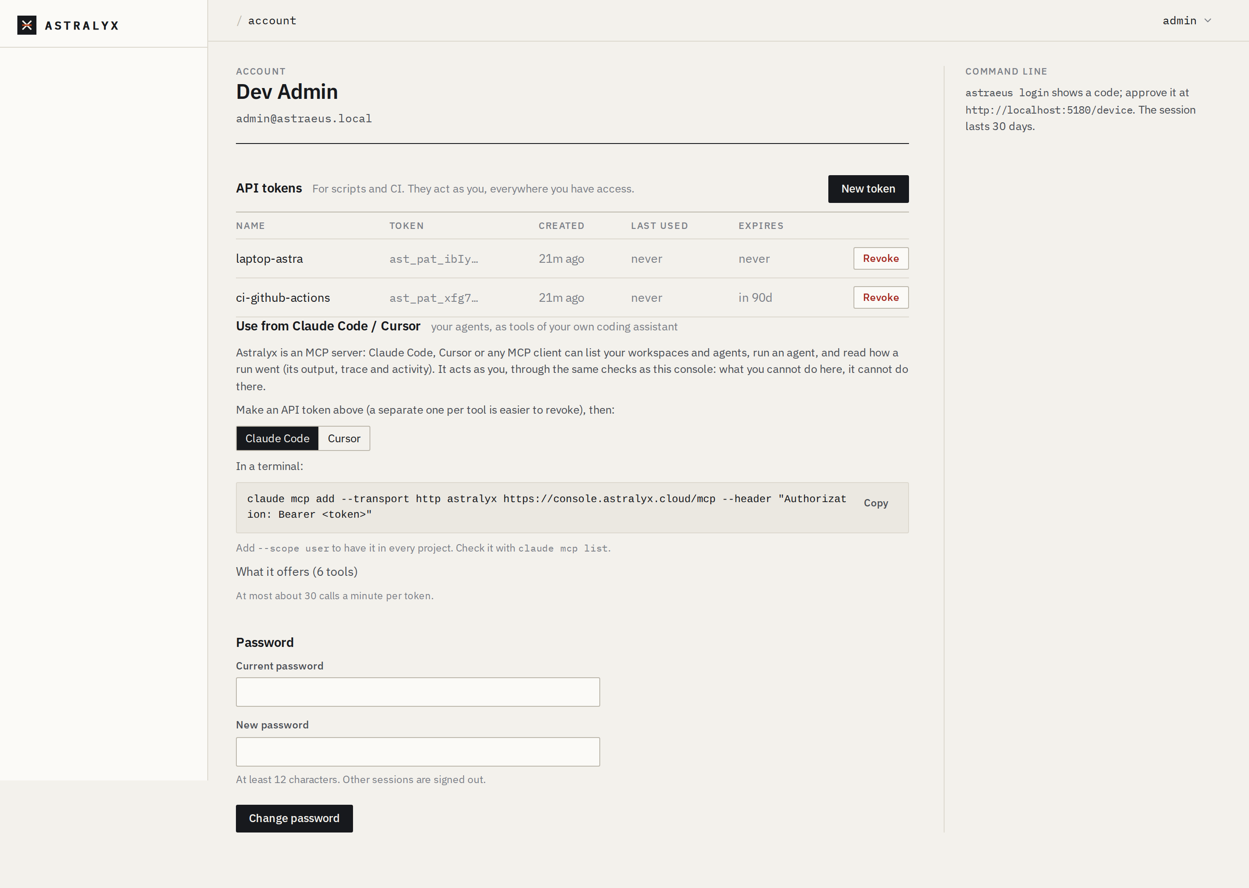The width and height of the screenshot is (1249, 888).
Task: Click the TOKEN column header
Action: click(x=406, y=226)
